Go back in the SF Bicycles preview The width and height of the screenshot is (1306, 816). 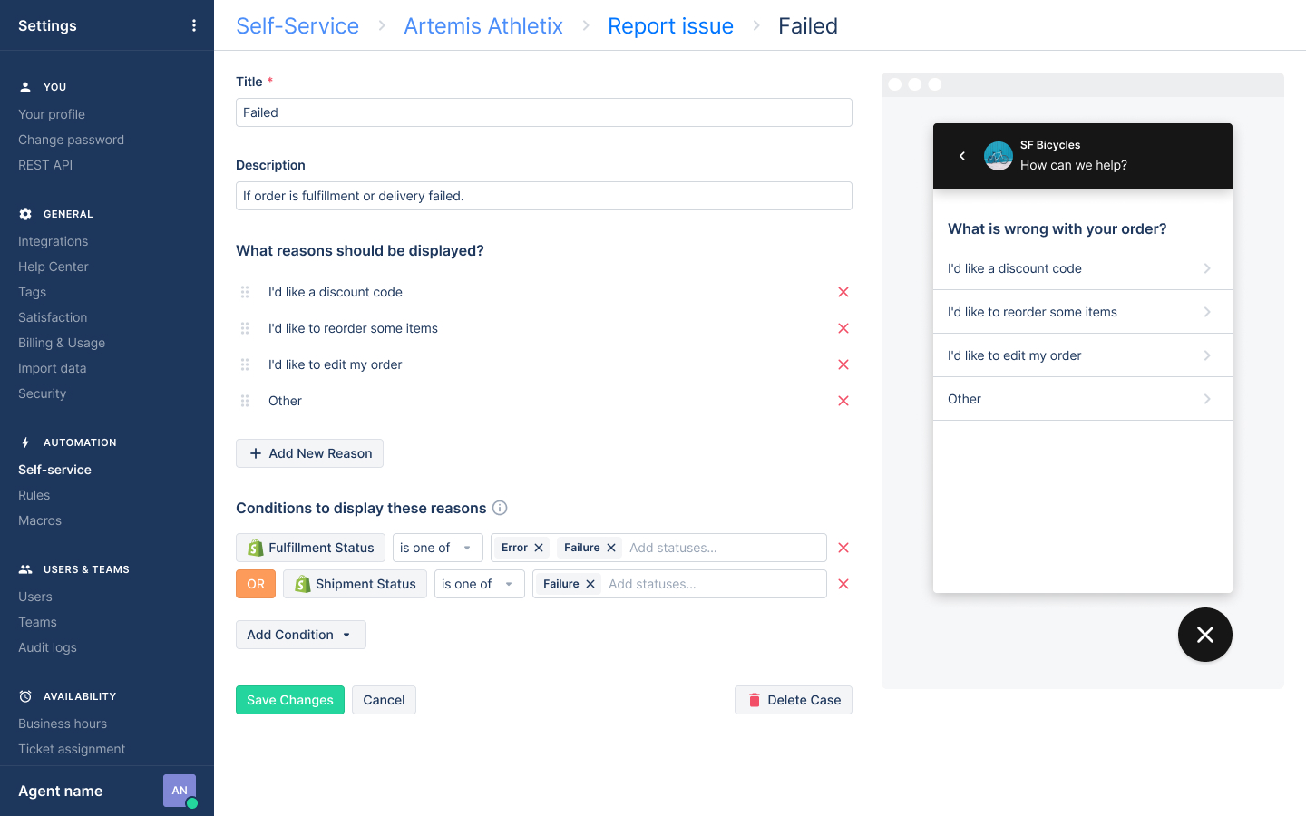(x=962, y=156)
